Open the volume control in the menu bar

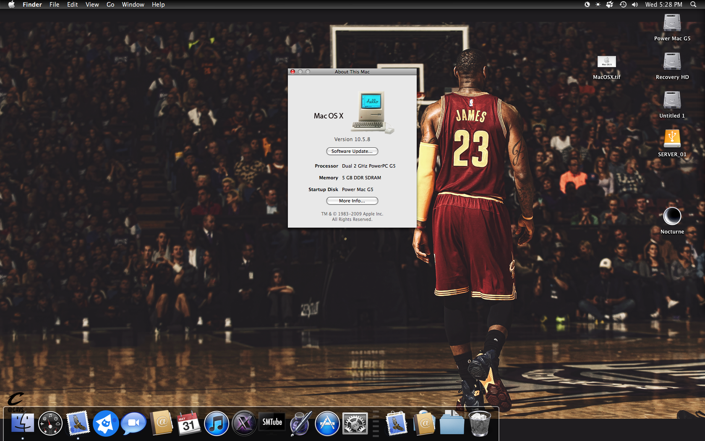pos(635,5)
